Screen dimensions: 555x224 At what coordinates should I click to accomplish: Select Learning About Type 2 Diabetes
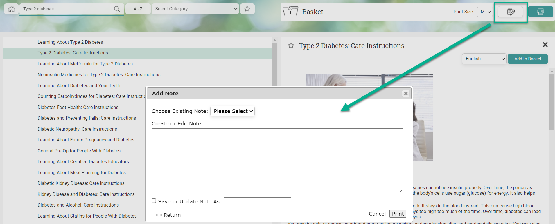[70, 42]
